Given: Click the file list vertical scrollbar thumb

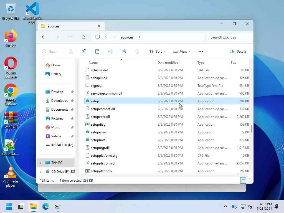Looking at the screenshot, I should click(251, 129).
